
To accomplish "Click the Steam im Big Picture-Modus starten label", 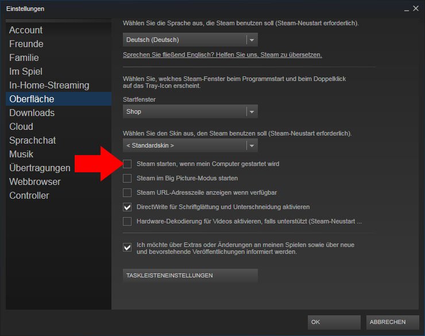I will [x=187, y=178].
